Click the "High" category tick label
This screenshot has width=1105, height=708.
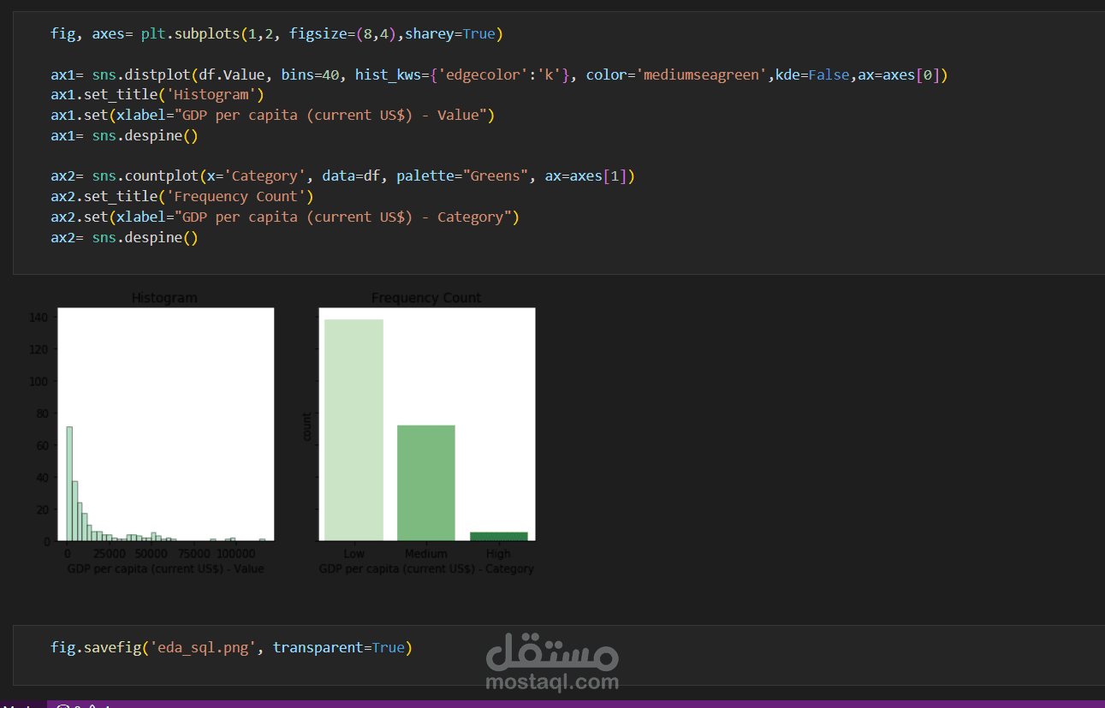tap(498, 554)
